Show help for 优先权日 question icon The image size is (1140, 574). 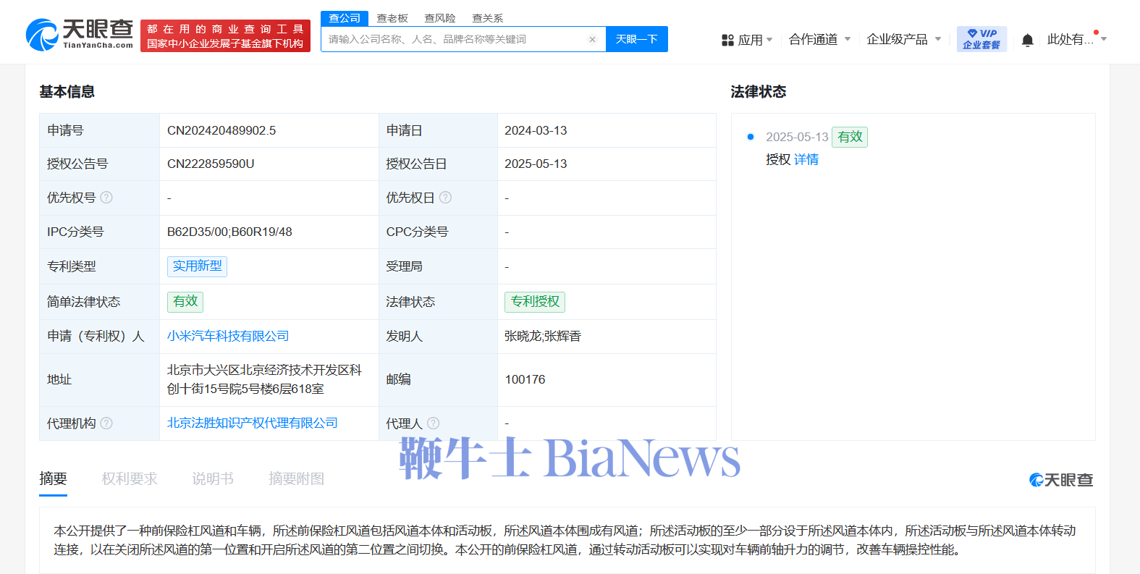tap(445, 198)
